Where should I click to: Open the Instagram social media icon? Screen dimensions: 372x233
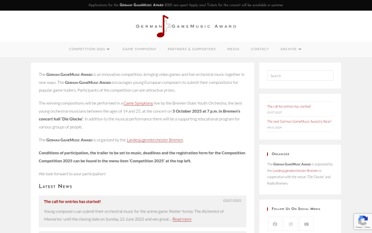click(291, 224)
